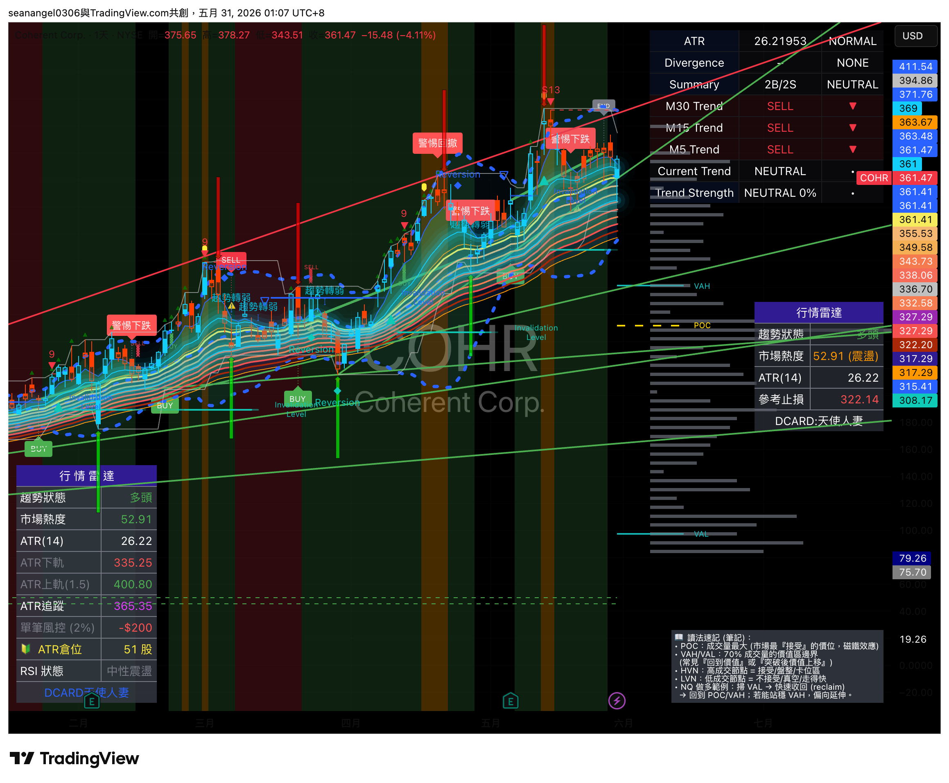Viewport: 949px width, 783px height.
Task: Click the gray END label marker
Action: (603, 106)
